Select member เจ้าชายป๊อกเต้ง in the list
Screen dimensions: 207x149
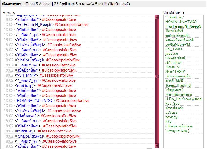[x=174, y=108]
